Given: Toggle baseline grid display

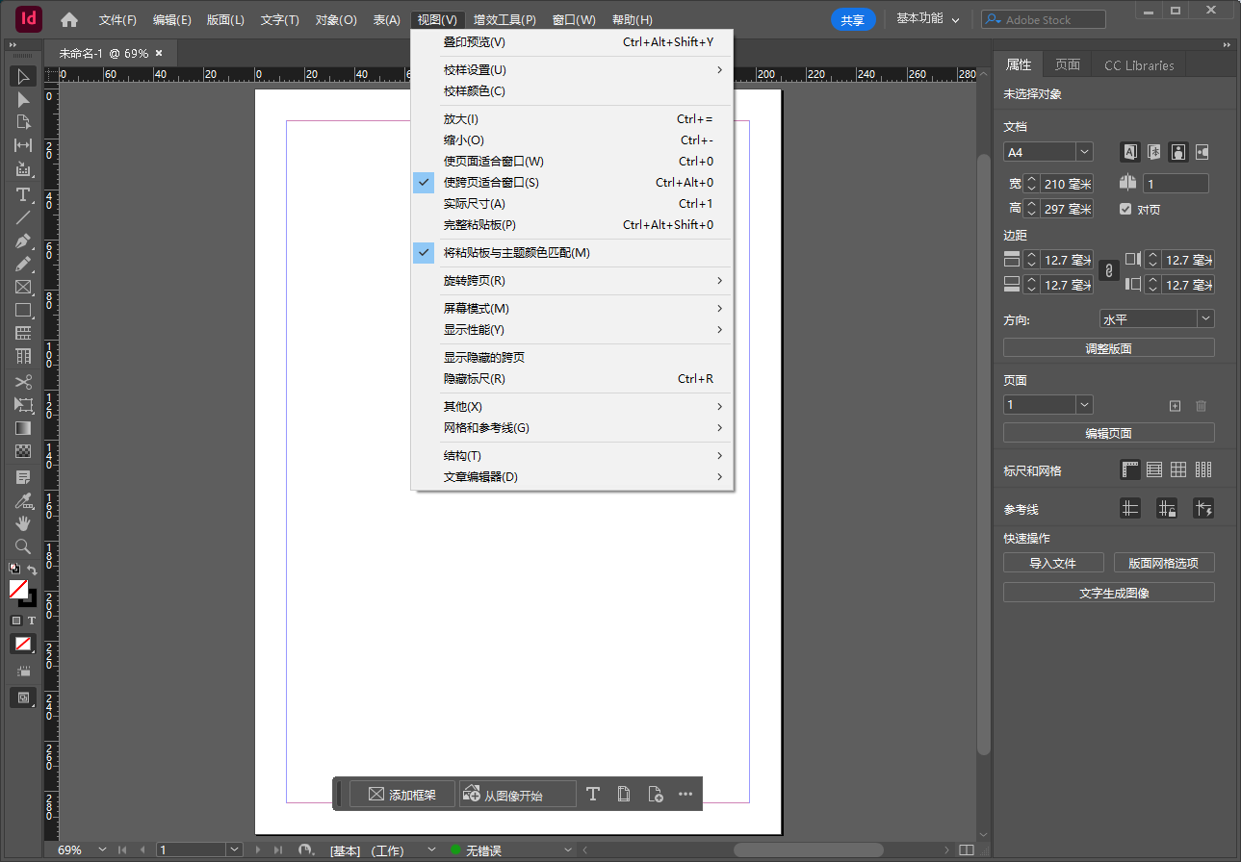Looking at the screenshot, I should (x=1154, y=469).
